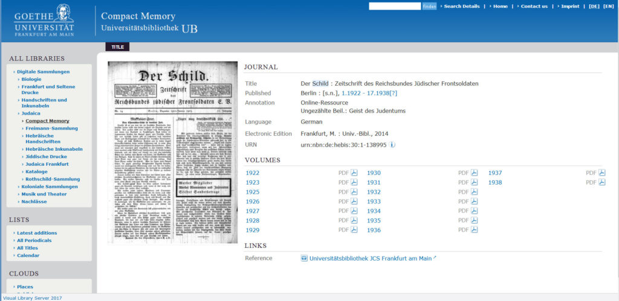
Task: Open Frankfurt und Seltene Drucke collection
Action: point(48,89)
